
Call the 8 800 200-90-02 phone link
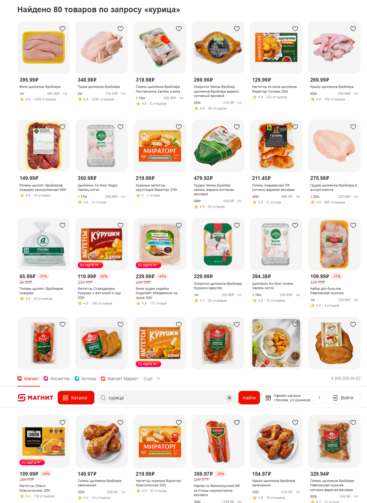click(x=346, y=379)
